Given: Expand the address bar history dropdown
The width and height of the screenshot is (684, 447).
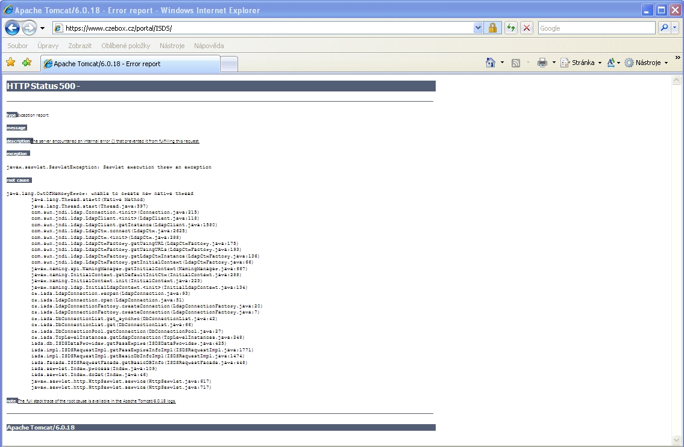Looking at the screenshot, I should [478, 28].
